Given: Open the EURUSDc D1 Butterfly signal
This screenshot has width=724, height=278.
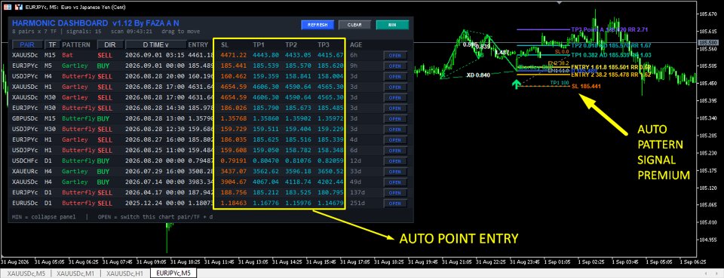Looking at the screenshot, I should point(394,203).
